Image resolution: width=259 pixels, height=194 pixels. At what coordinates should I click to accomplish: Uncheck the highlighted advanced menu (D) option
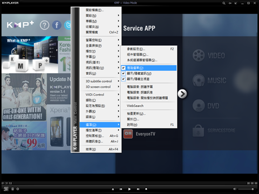pyautogui.click(x=149, y=68)
